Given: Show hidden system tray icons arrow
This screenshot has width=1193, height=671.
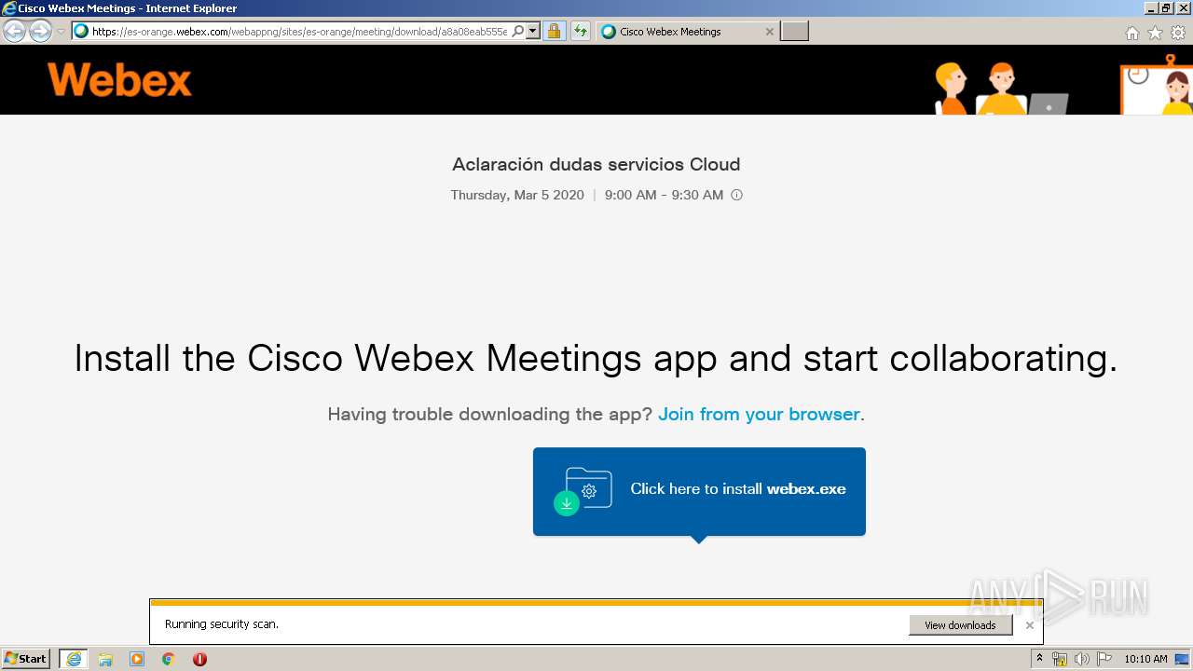Looking at the screenshot, I should (x=1039, y=659).
